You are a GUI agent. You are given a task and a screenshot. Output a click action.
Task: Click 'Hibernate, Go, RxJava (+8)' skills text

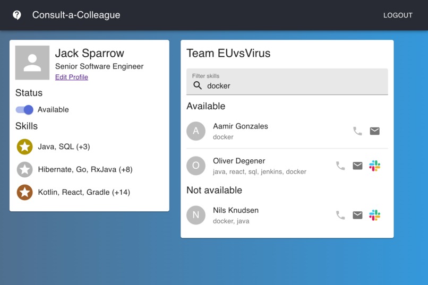tap(85, 169)
